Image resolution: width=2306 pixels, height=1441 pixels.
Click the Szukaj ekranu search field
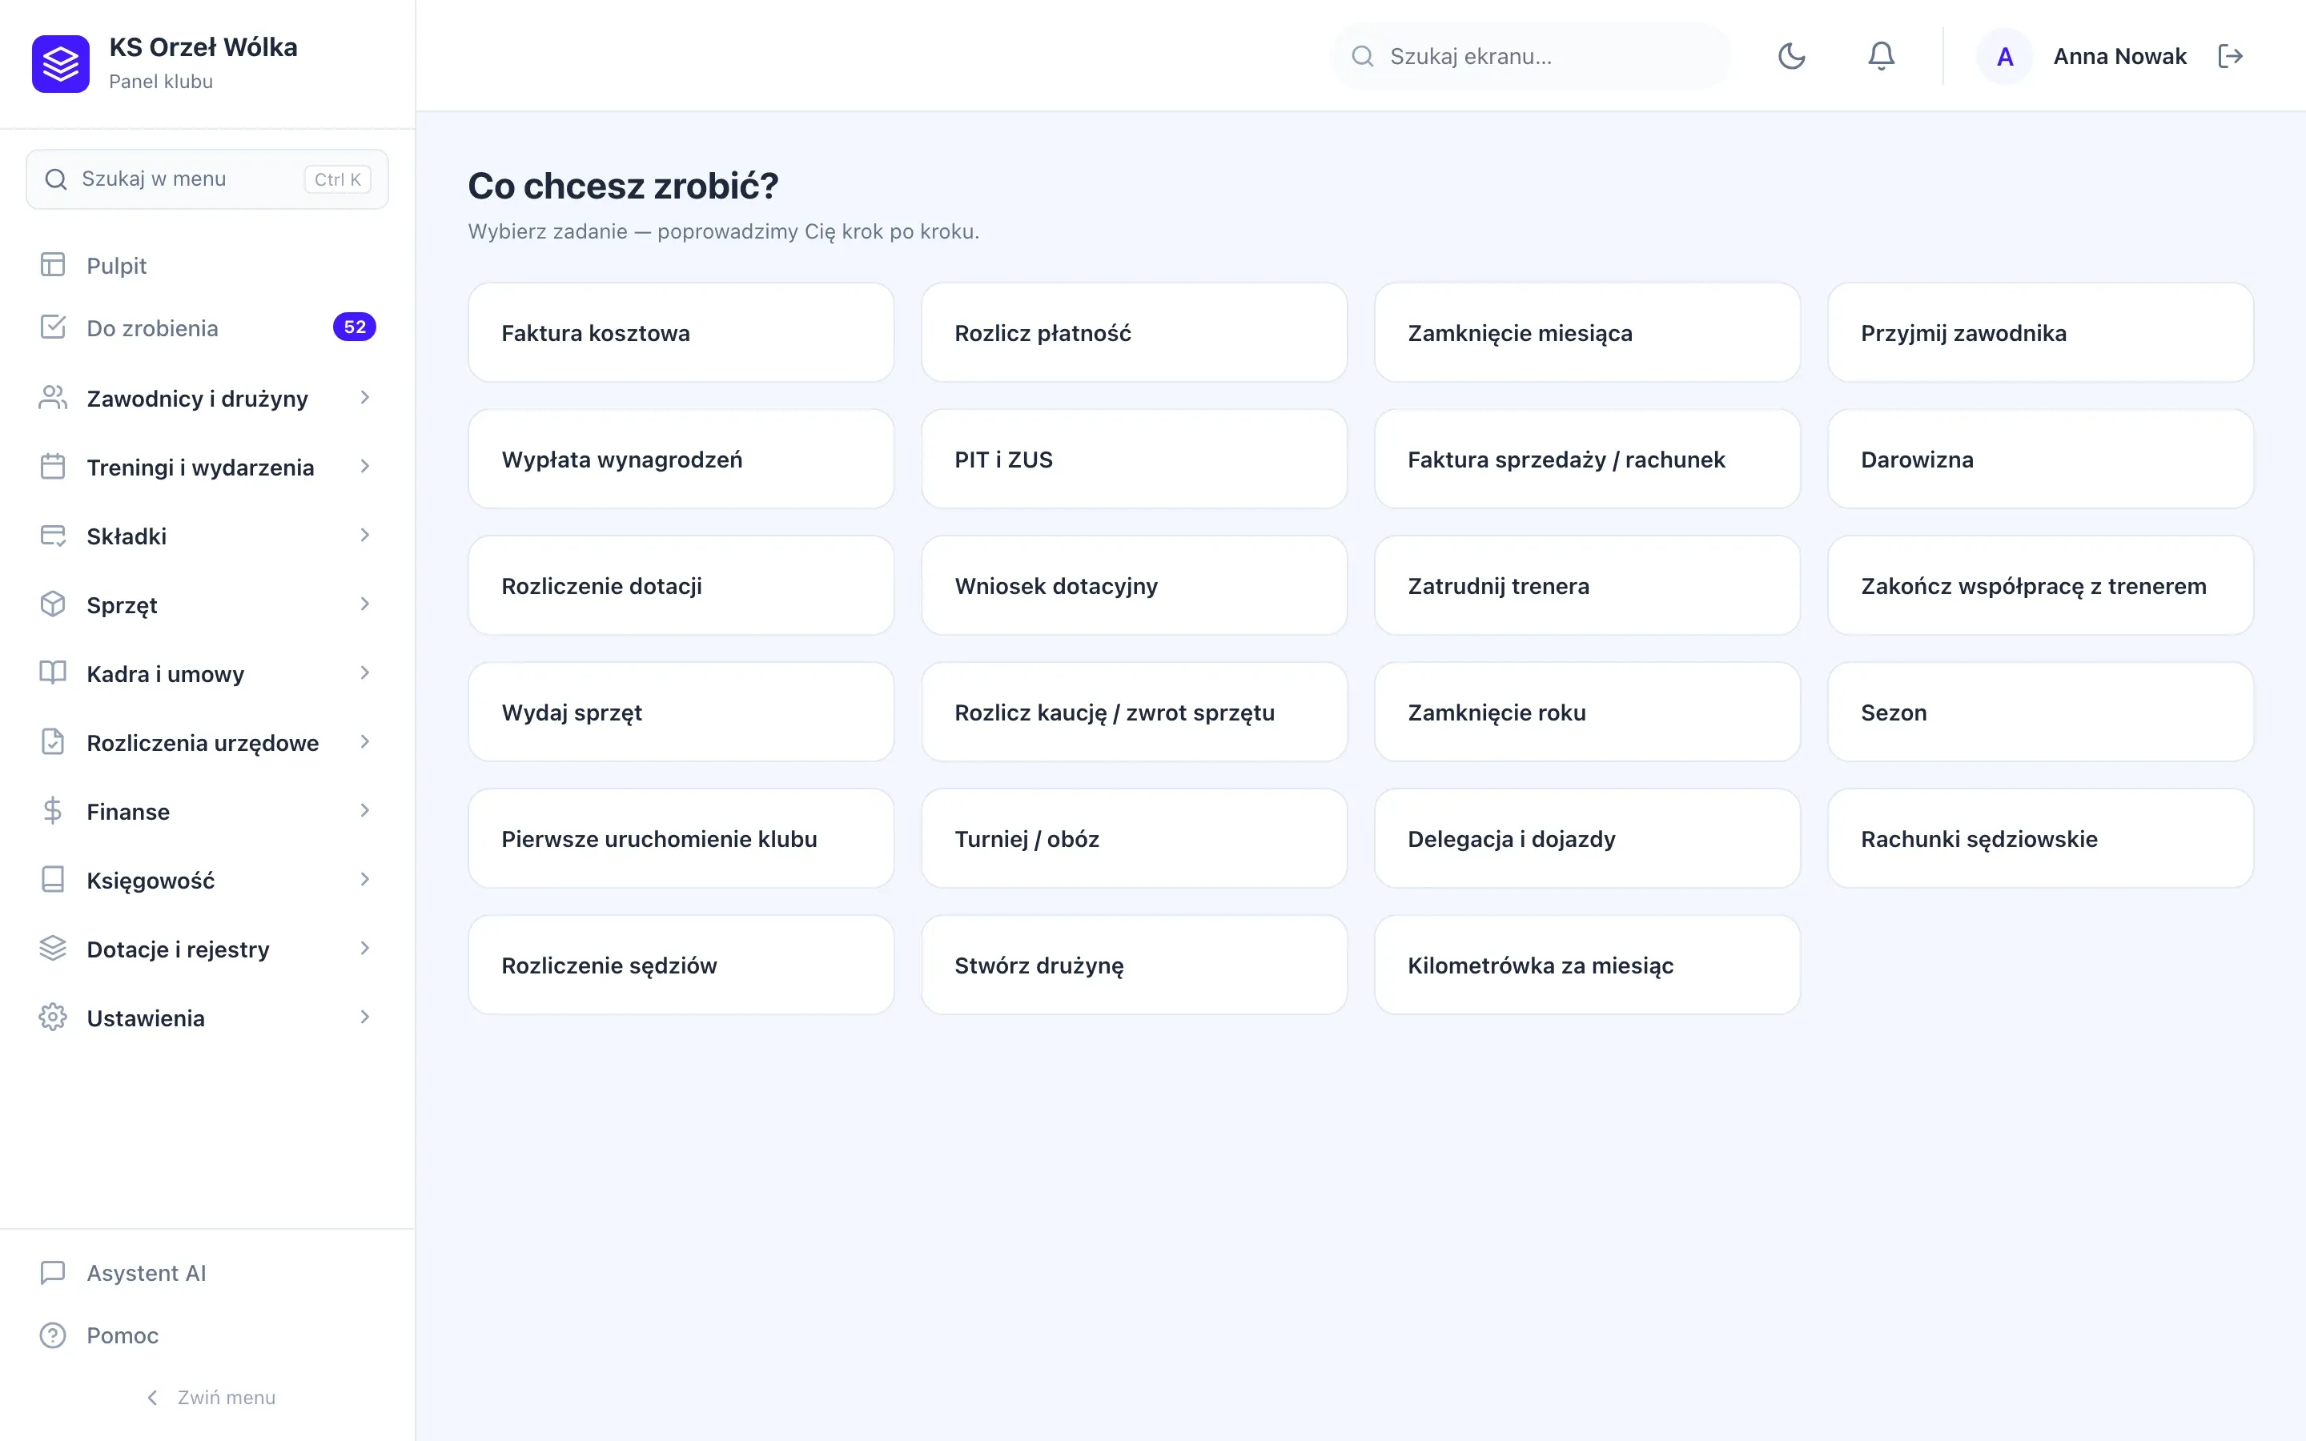pos(1529,56)
